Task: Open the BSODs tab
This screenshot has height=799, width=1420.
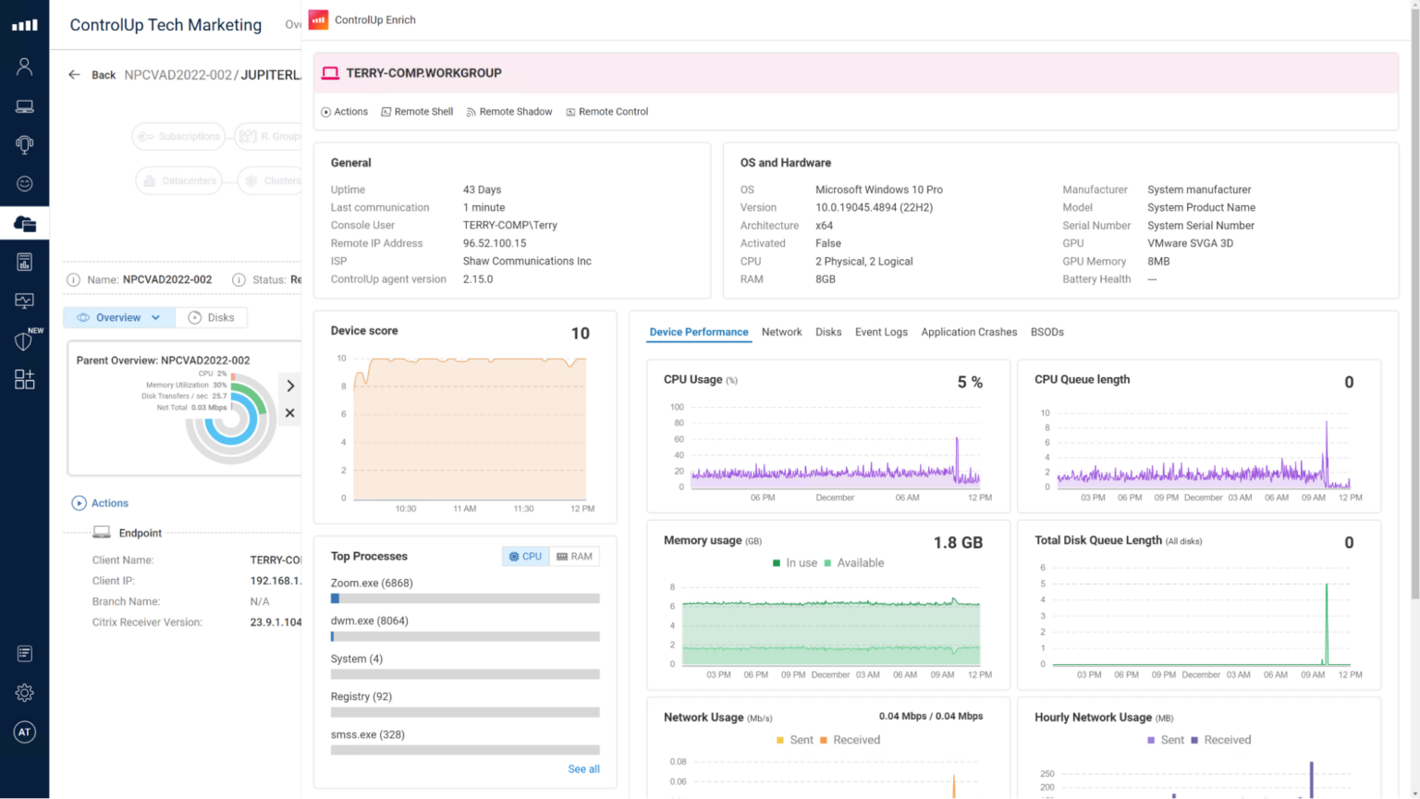Action: (1047, 332)
